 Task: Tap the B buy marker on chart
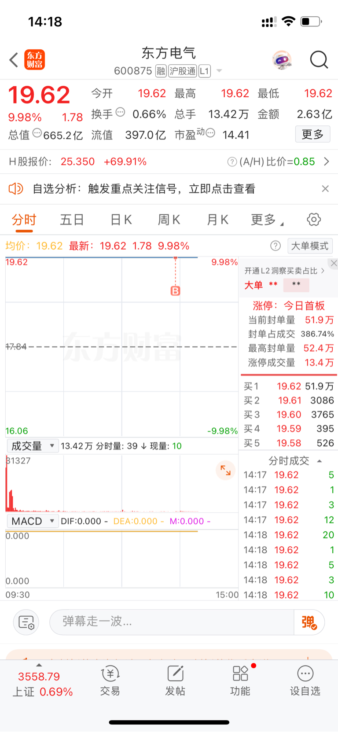[x=176, y=291]
